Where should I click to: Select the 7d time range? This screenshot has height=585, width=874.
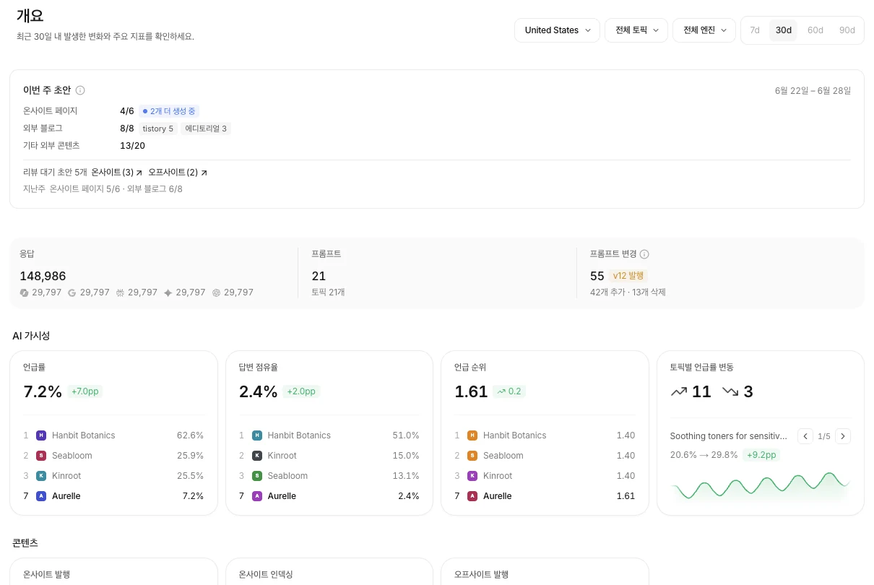pos(755,30)
